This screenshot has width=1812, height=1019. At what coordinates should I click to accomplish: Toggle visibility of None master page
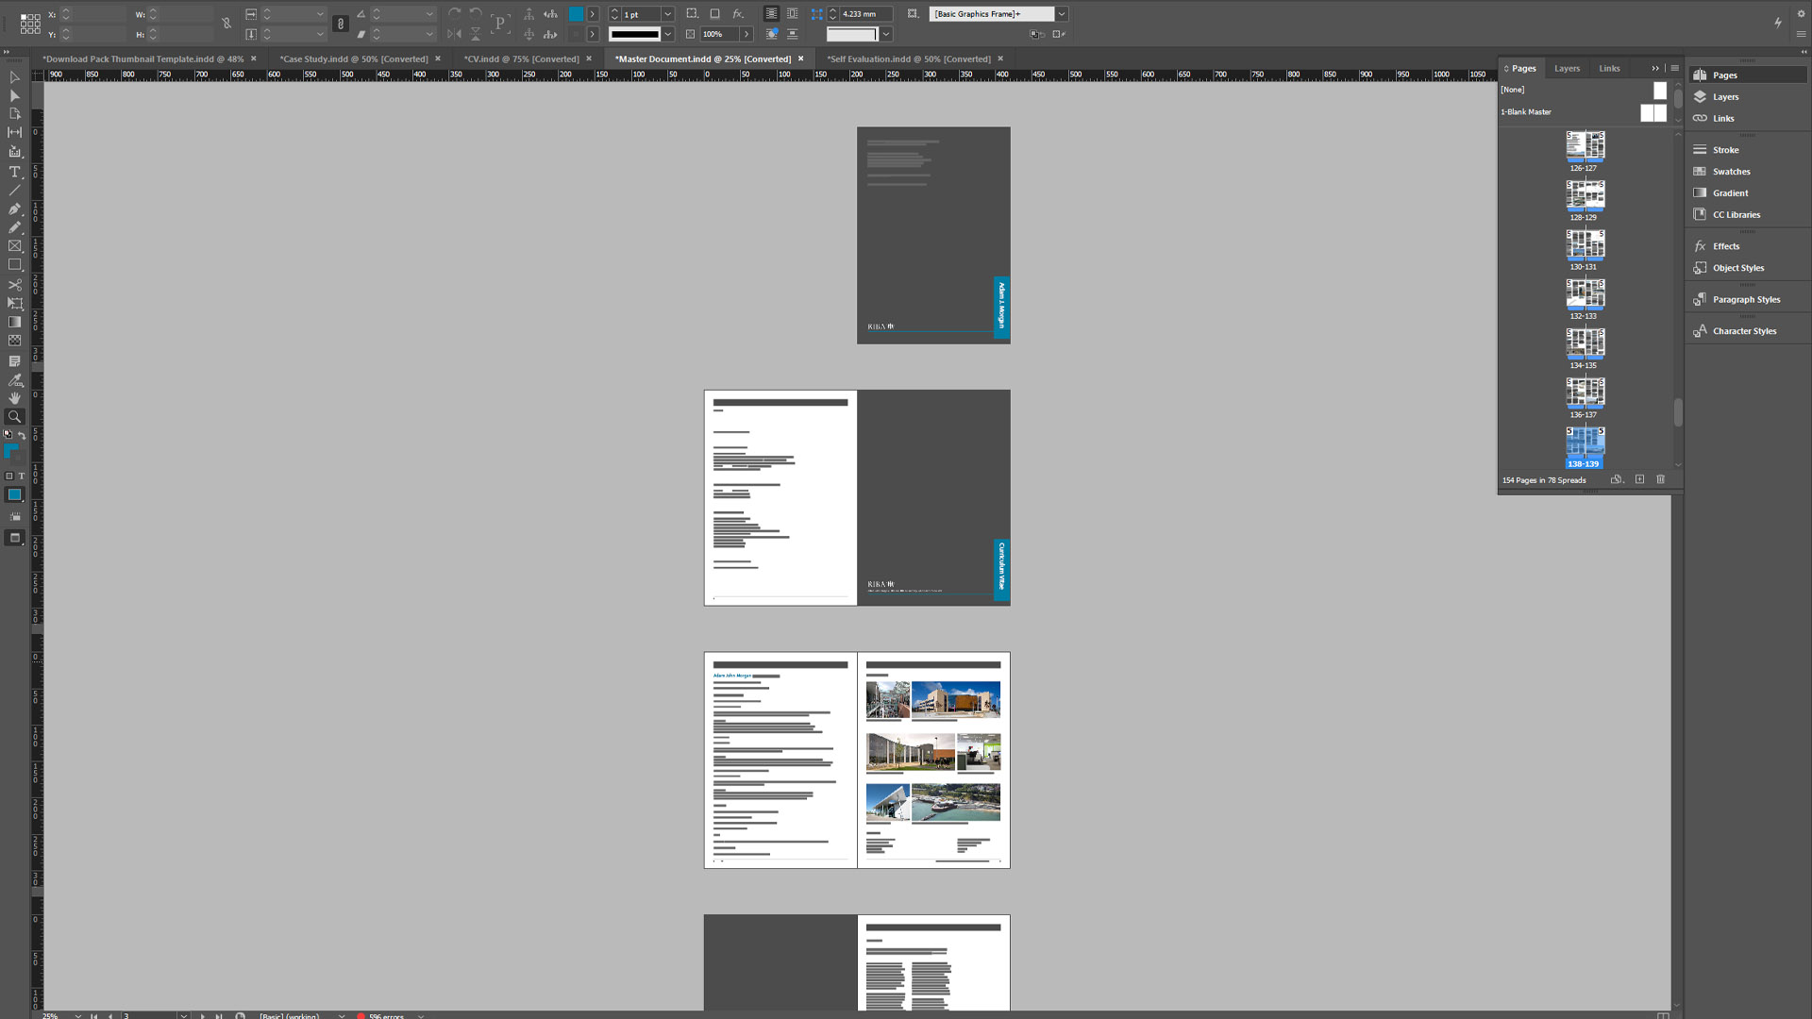(1659, 90)
